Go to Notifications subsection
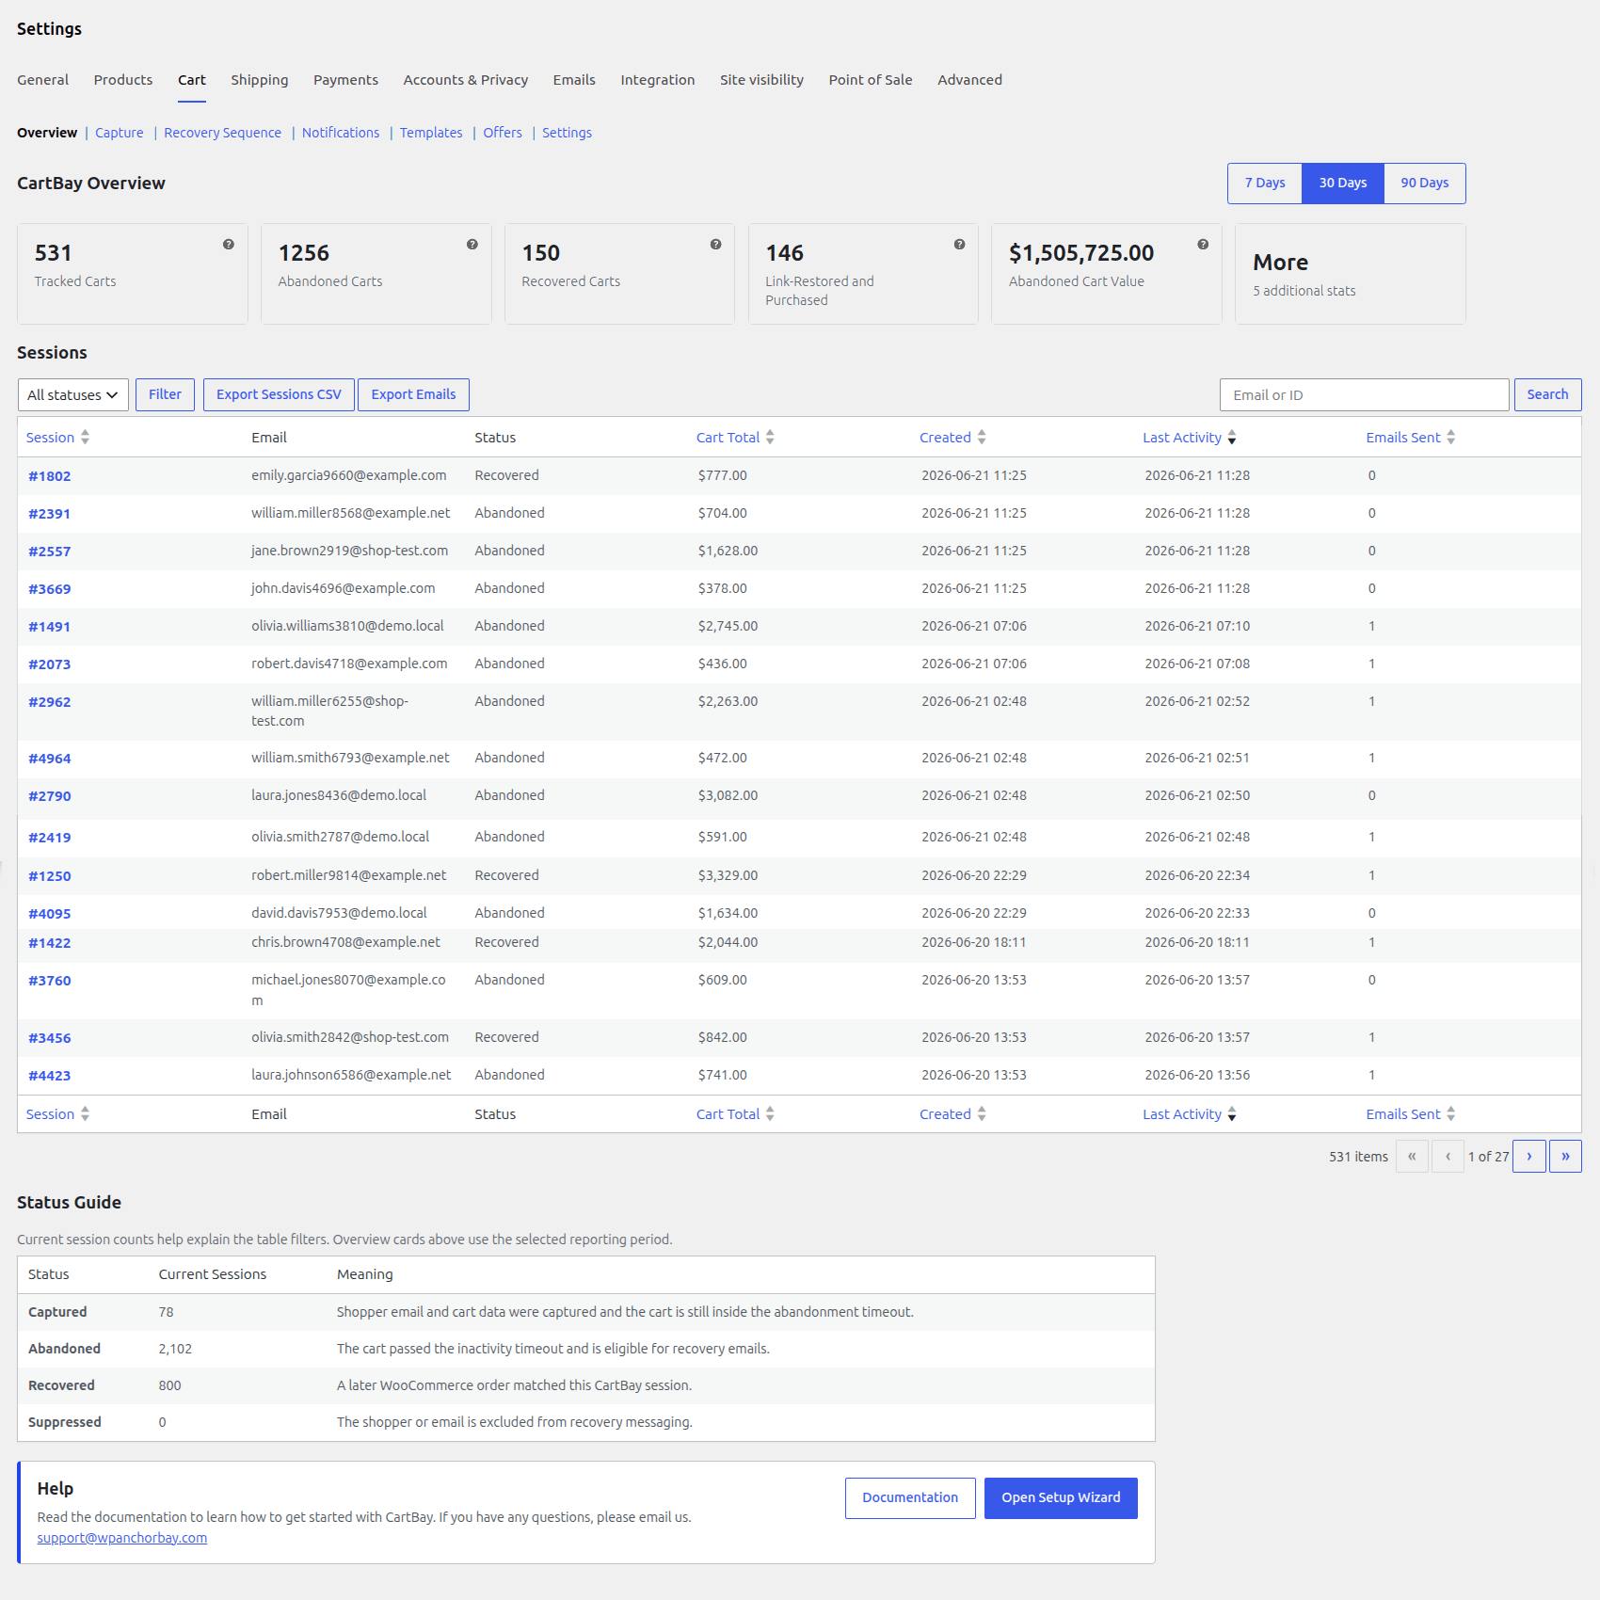The width and height of the screenshot is (1600, 1600). (341, 133)
